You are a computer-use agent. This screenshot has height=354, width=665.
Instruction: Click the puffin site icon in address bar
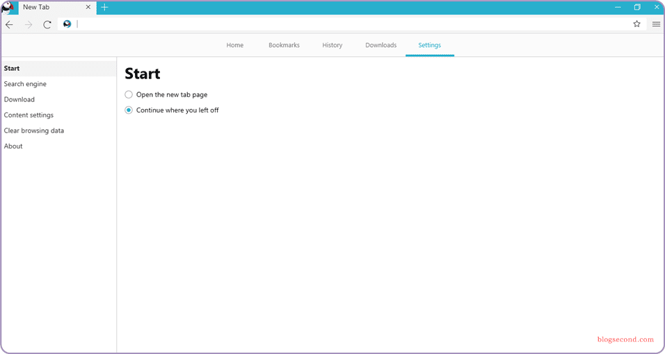click(67, 24)
